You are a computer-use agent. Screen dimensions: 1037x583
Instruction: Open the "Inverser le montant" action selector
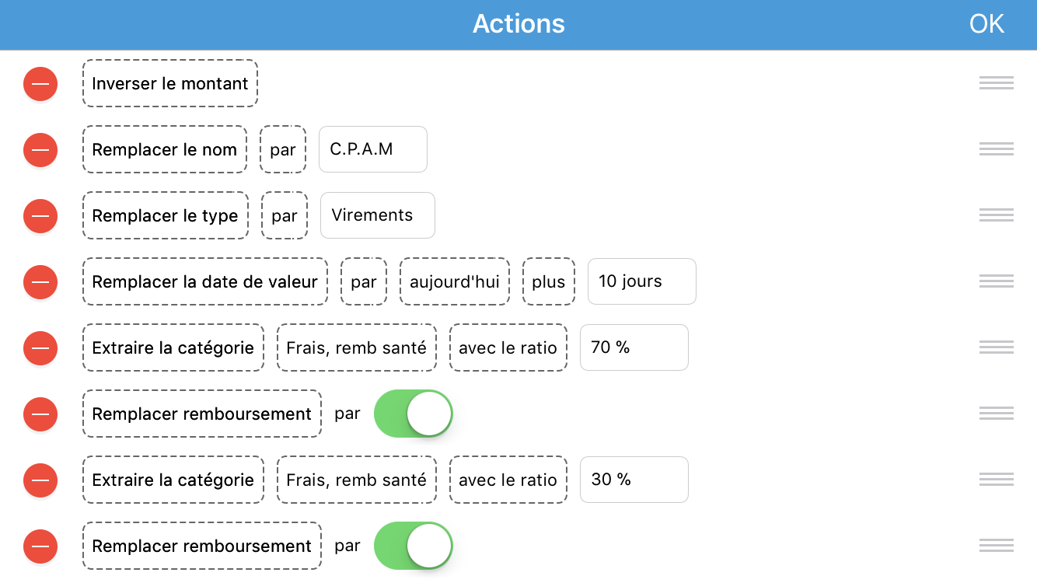point(170,83)
